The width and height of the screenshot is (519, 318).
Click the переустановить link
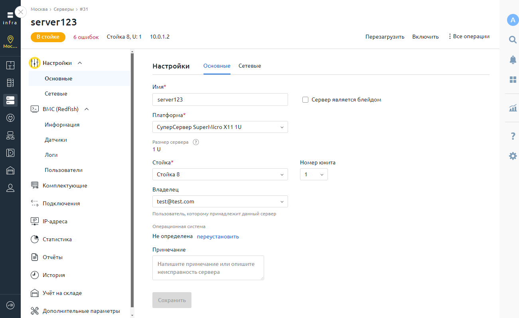218,236
